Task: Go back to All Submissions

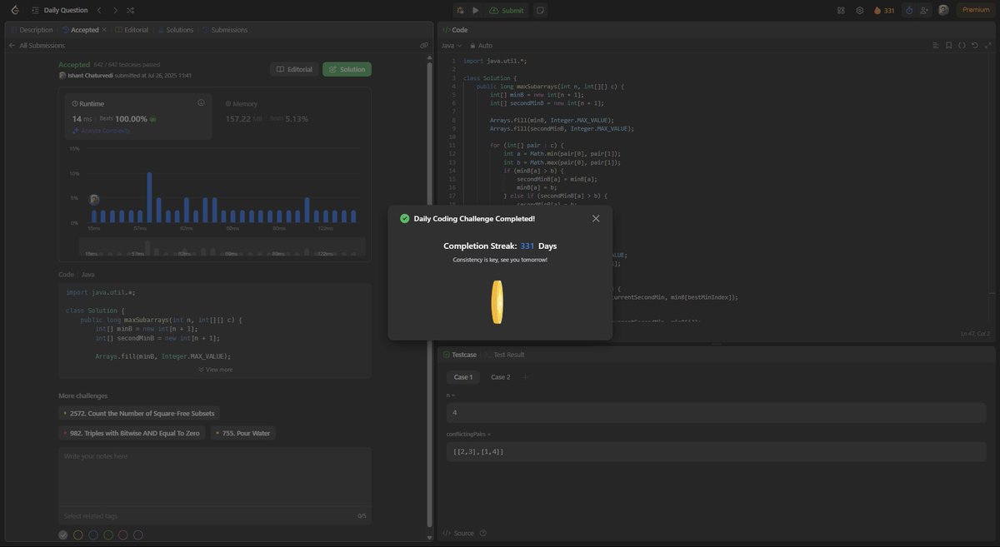Action: coord(37,46)
